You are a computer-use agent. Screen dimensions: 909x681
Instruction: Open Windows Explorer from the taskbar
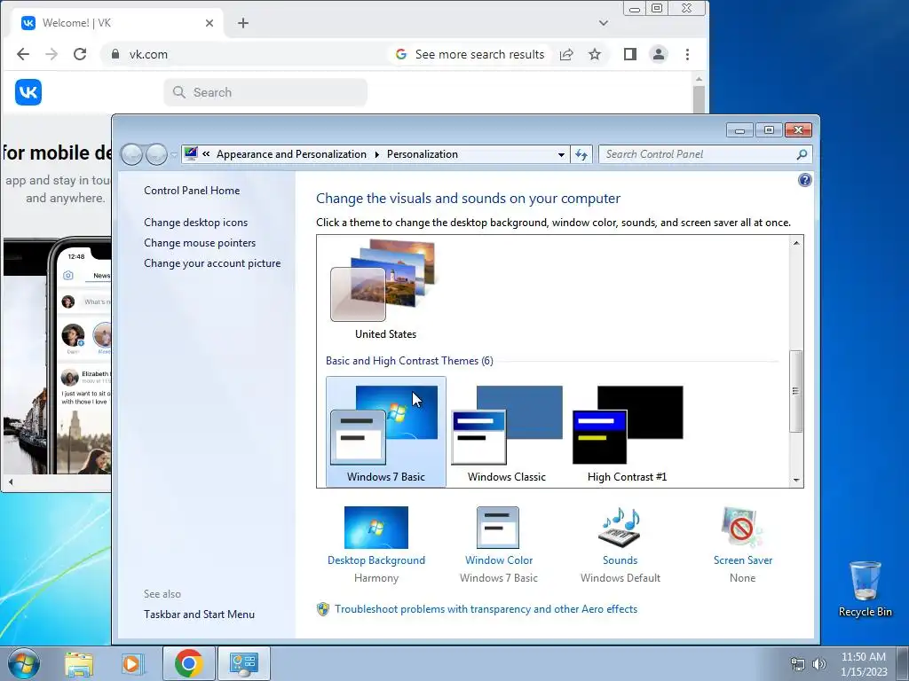coord(79,663)
